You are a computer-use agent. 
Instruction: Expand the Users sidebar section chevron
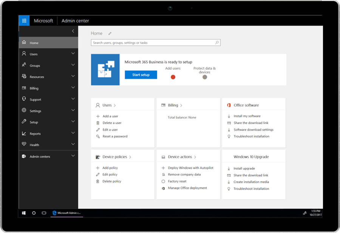pos(73,54)
